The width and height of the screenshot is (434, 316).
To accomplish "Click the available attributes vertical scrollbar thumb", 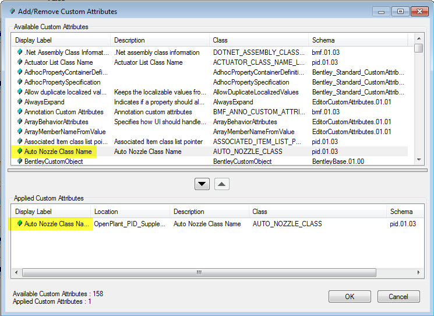I will tap(419, 48).
